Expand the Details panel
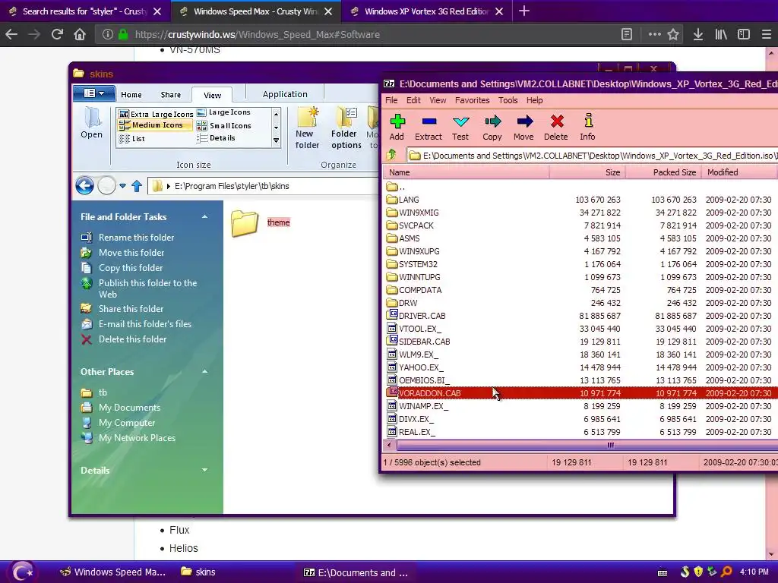 (204, 470)
